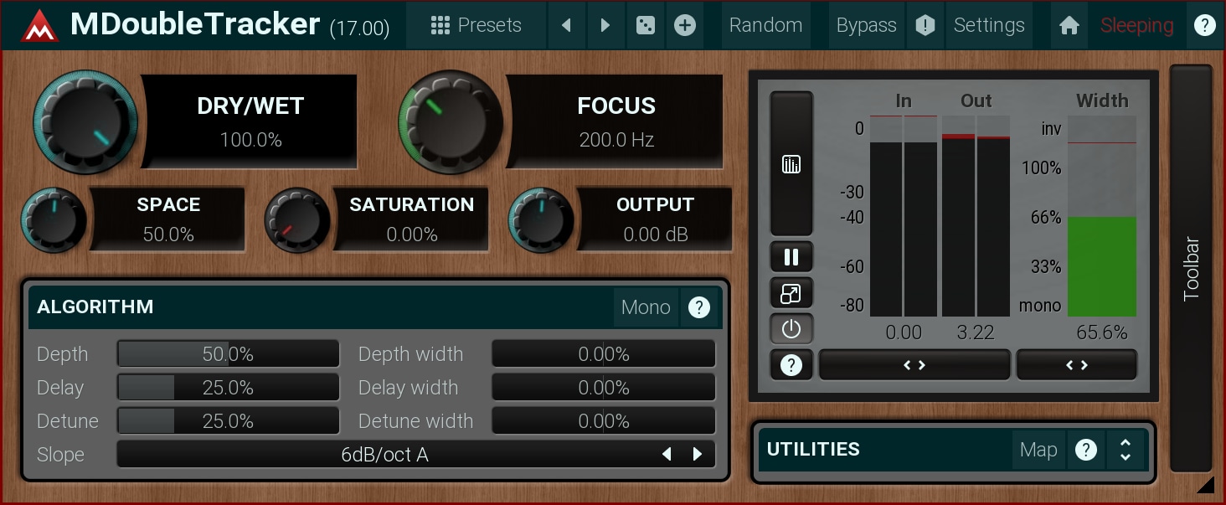Open the Settings menu

pos(989,26)
